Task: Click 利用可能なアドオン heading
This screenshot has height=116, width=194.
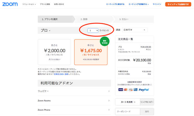Action: click(x=57, y=83)
